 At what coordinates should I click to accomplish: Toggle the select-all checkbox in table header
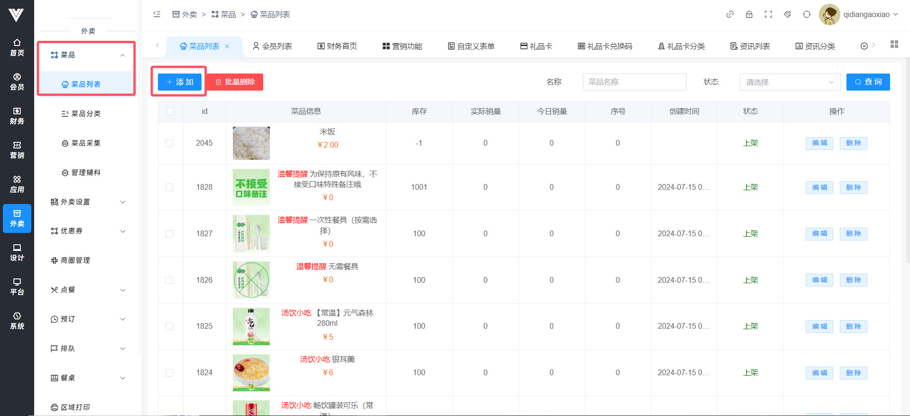(171, 111)
